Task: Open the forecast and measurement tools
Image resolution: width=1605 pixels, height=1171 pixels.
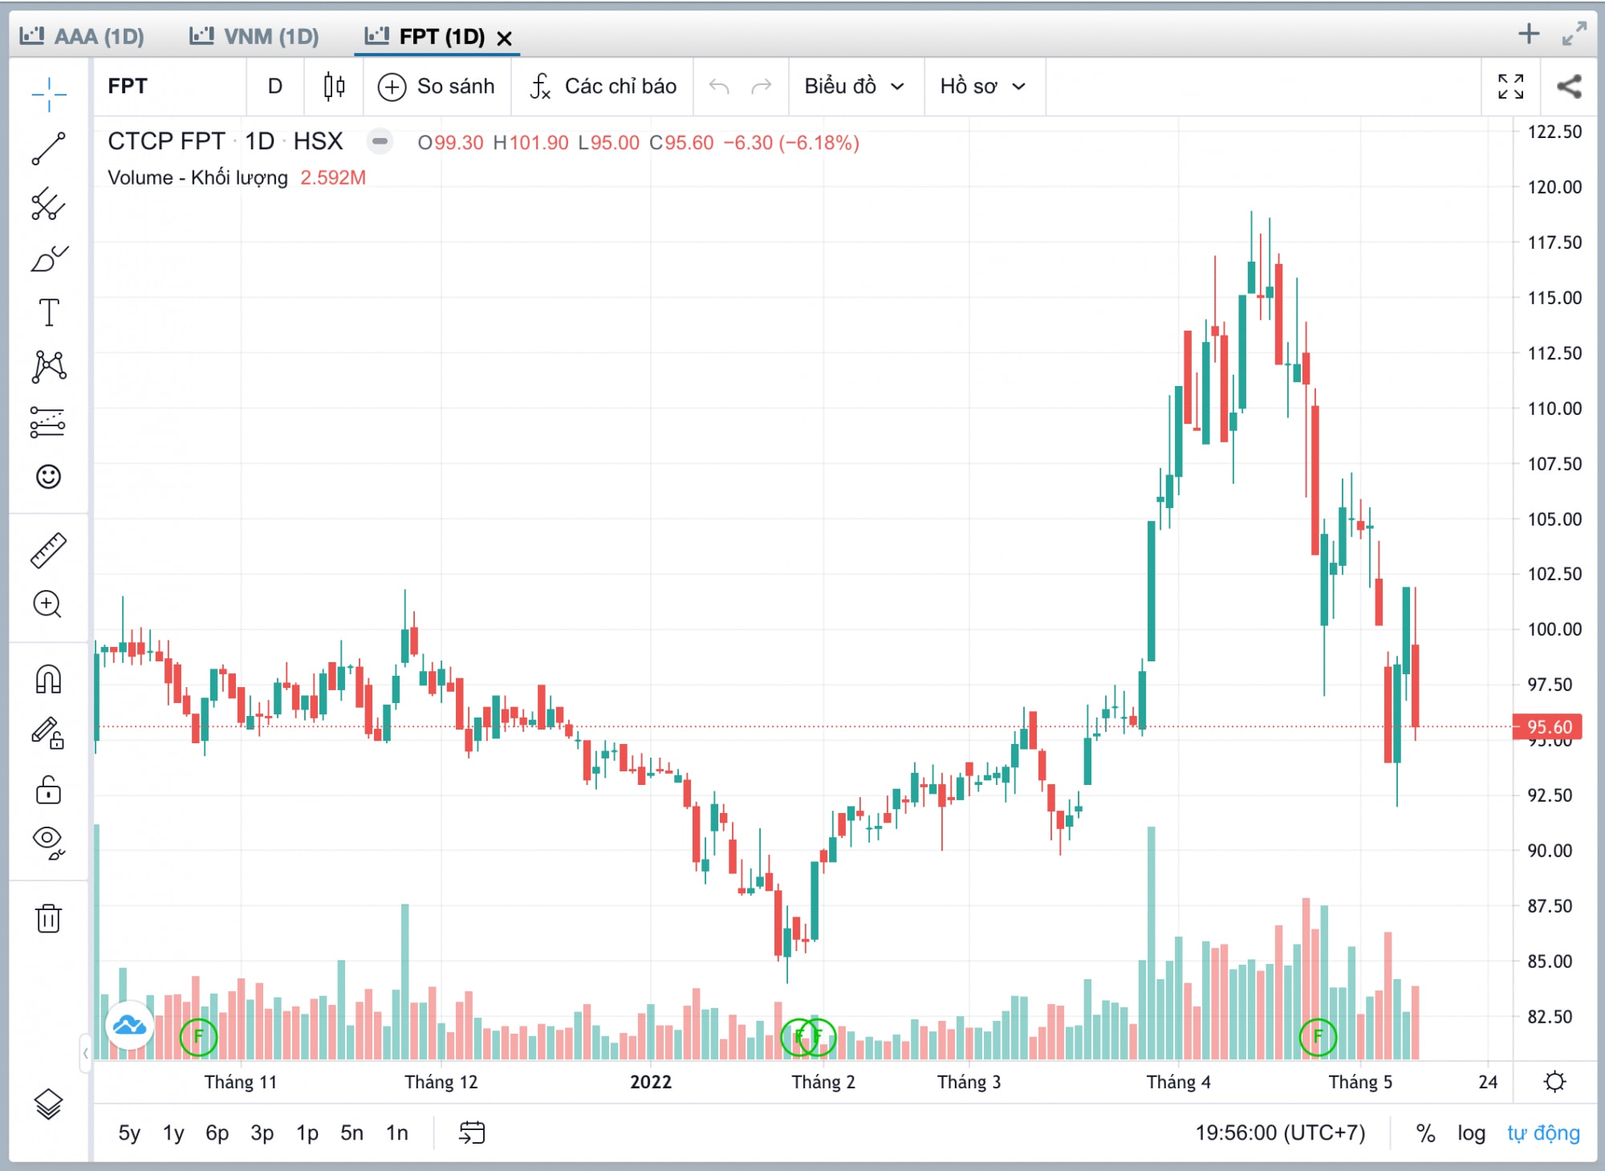Action: (x=48, y=421)
